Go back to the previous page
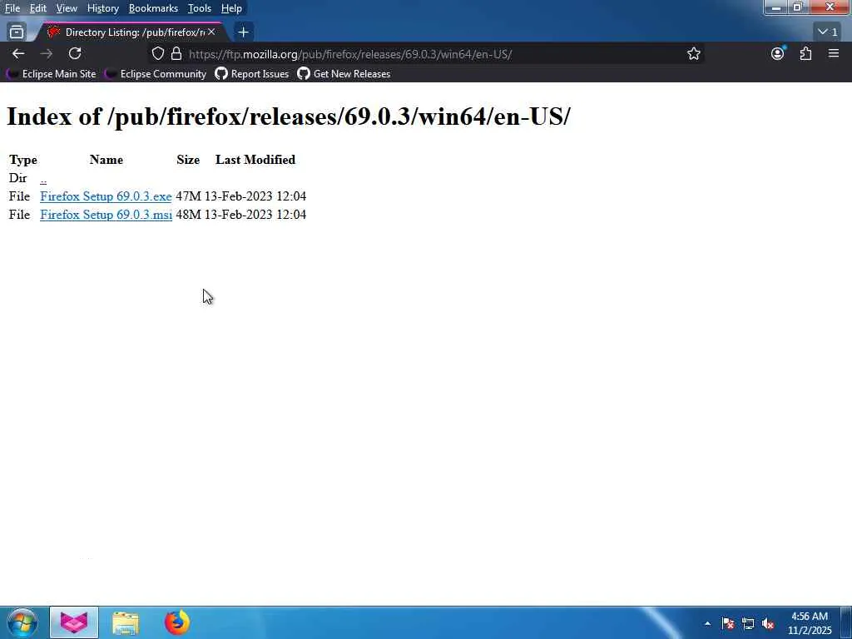Screen dimensions: 852x639 [x=18, y=53]
